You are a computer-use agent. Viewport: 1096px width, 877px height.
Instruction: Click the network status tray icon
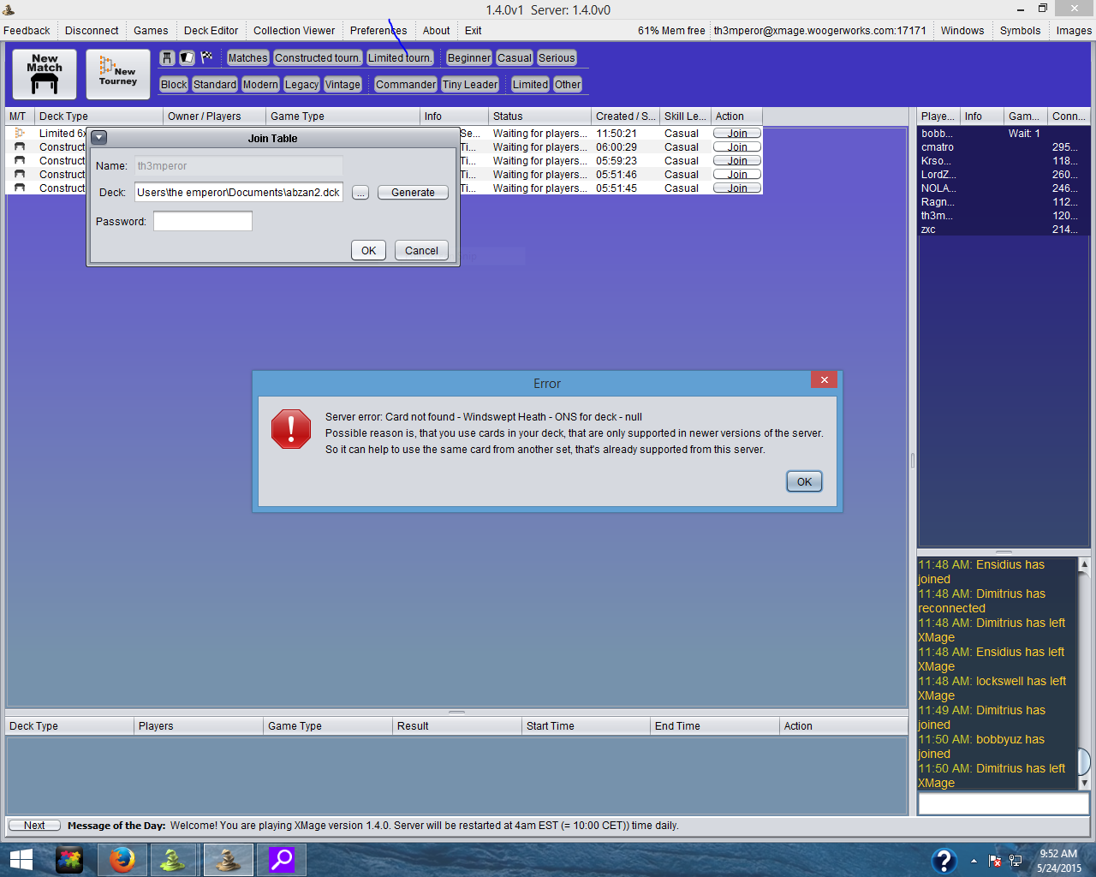tap(1016, 861)
